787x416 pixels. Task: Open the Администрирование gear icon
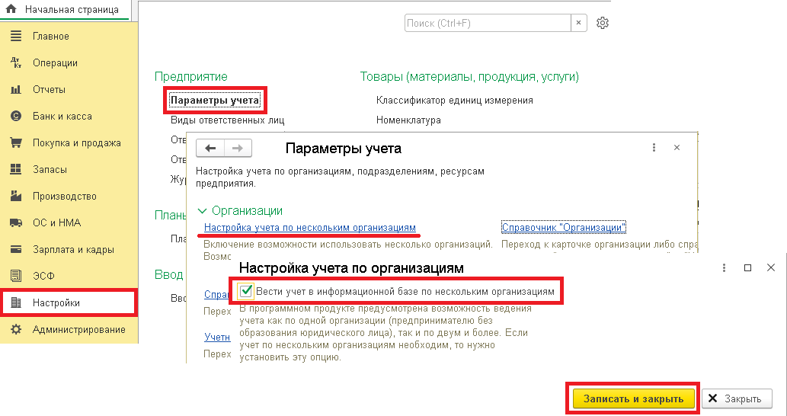click(15, 330)
